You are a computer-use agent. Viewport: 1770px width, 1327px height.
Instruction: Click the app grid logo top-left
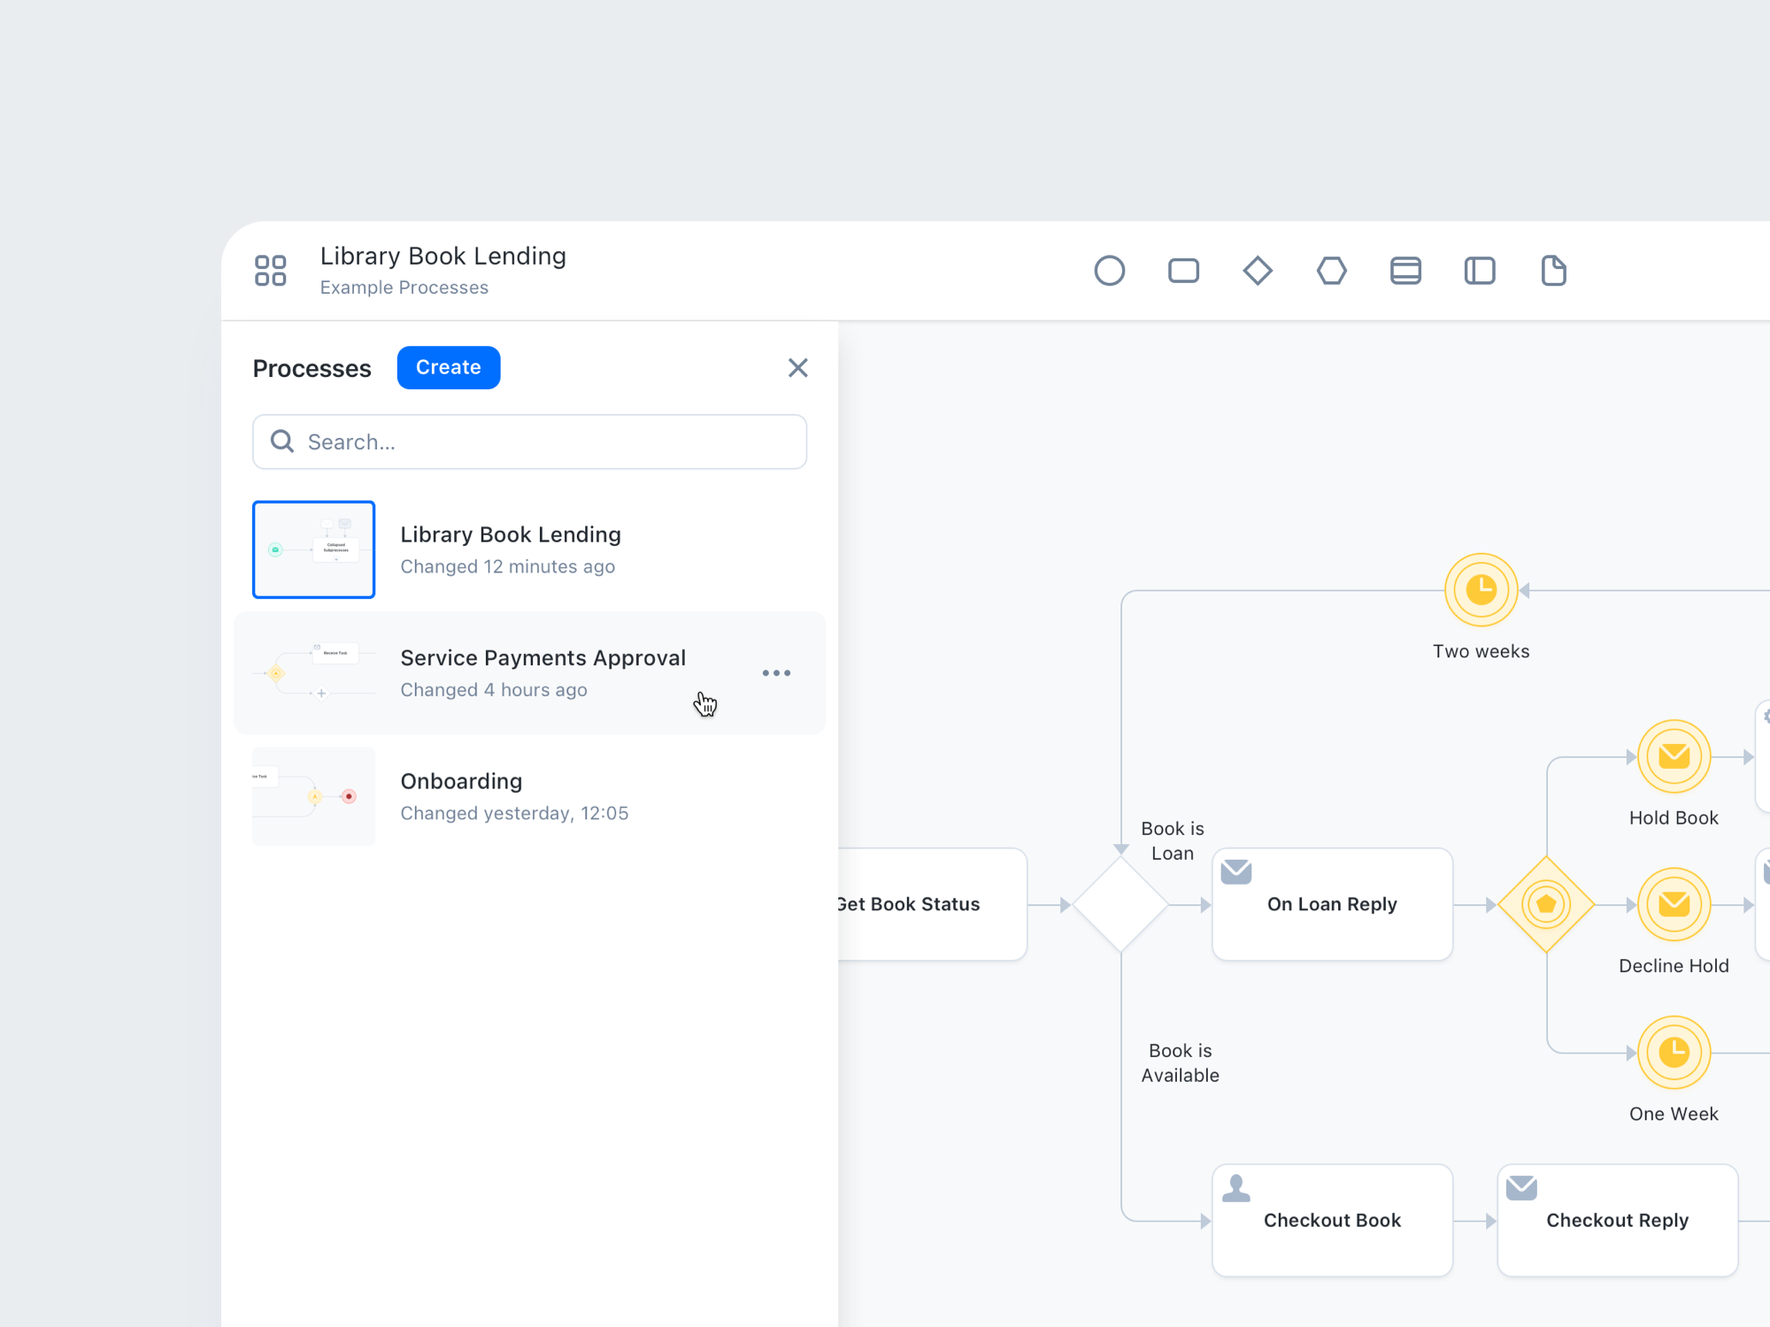[271, 270]
